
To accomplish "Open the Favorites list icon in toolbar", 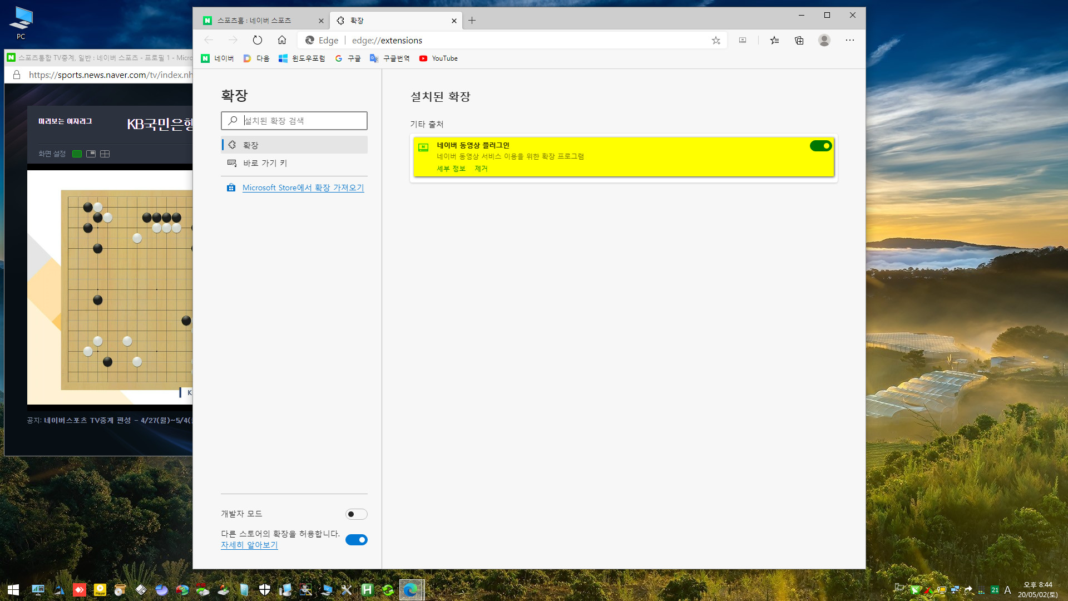I will (774, 40).
